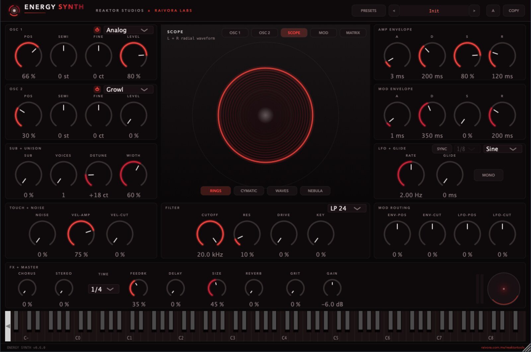Click the unison WIDTH knob
This screenshot has width=531, height=352.
pos(133,175)
